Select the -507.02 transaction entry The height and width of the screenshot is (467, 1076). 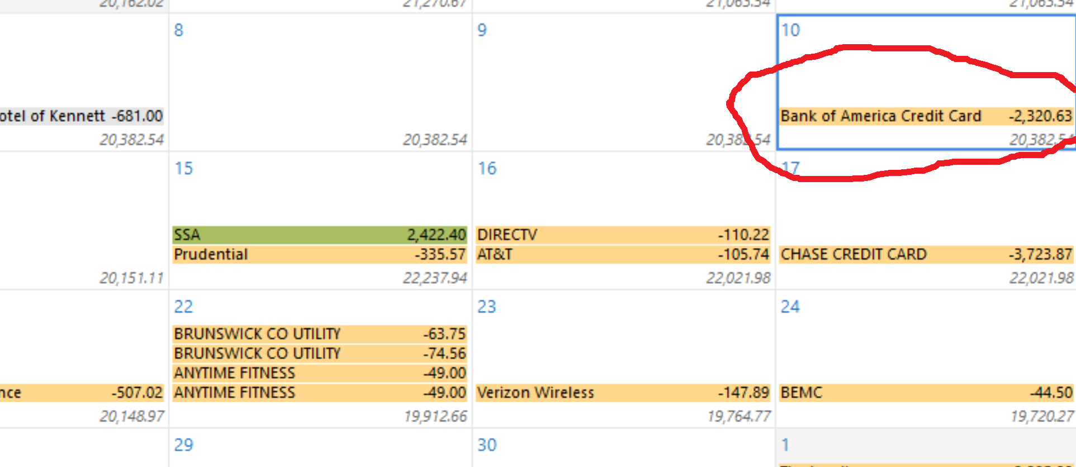tap(82, 393)
